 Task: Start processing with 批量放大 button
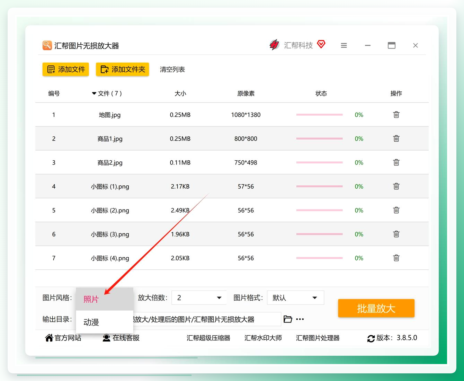376,308
